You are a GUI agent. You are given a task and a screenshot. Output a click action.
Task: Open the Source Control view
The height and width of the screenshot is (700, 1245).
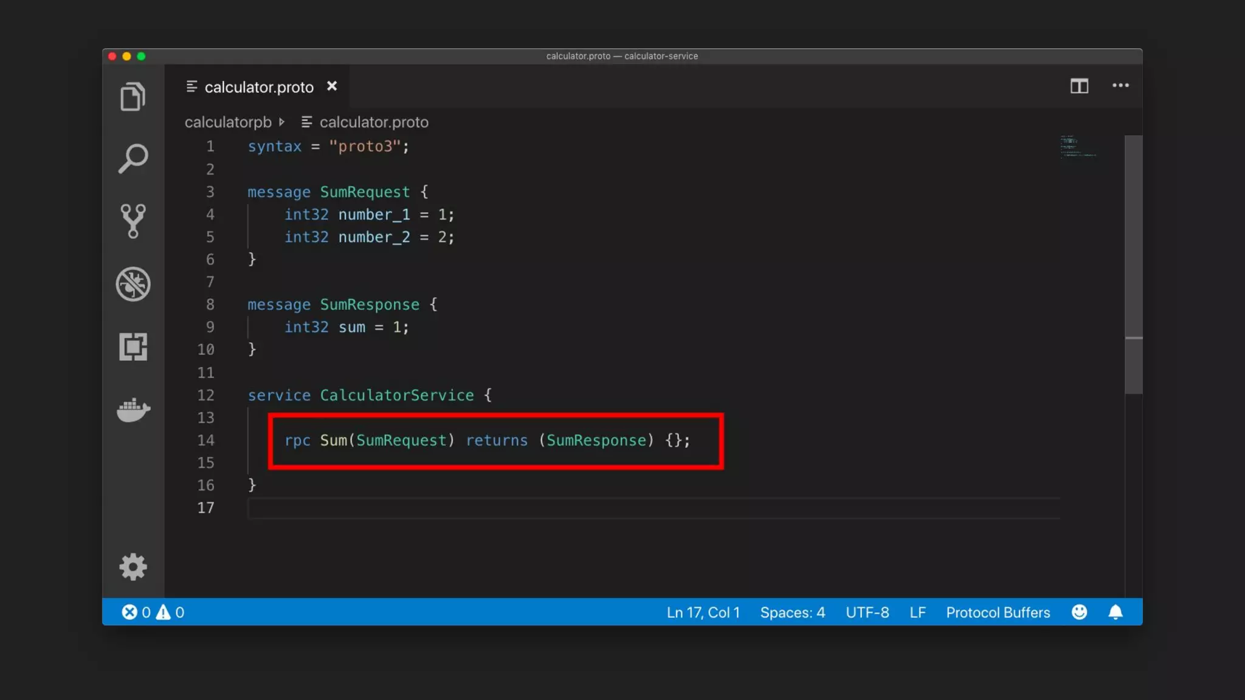(x=133, y=221)
